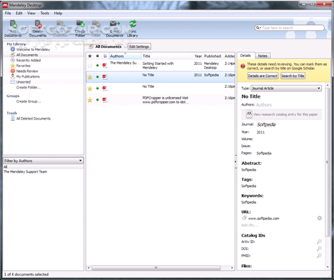This screenshot has width=334, height=280.
Task: Toggle favorite star for PDFCropper row
Action: [90, 100]
